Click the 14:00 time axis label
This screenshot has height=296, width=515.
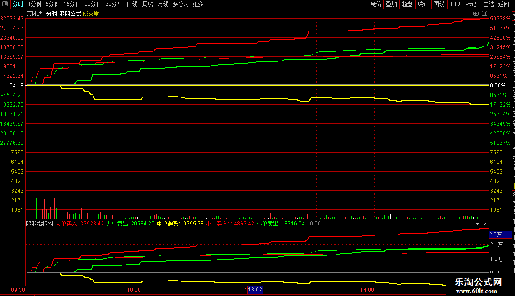click(367, 290)
